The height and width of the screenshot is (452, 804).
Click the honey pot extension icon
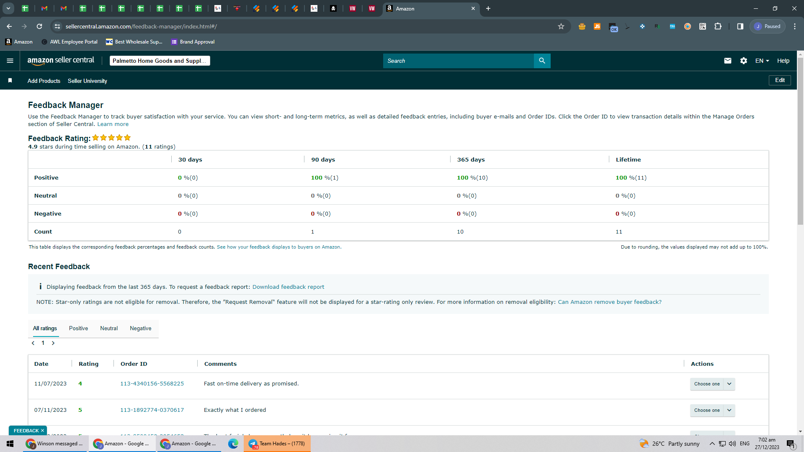[582, 26]
